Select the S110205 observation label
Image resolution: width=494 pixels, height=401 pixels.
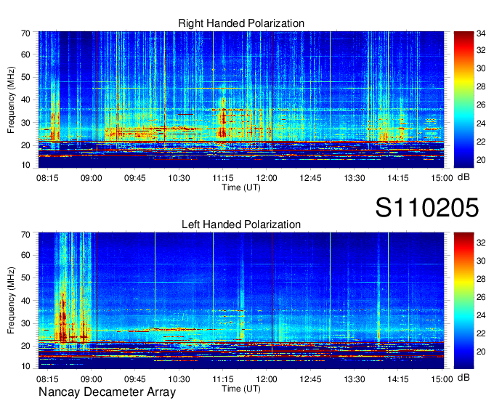click(427, 208)
